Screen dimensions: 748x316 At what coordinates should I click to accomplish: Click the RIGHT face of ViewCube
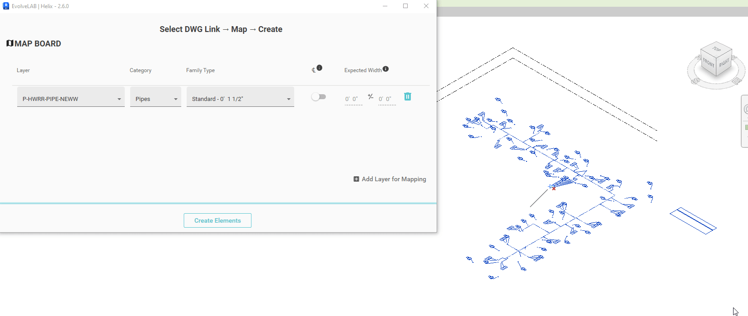[724, 63]
